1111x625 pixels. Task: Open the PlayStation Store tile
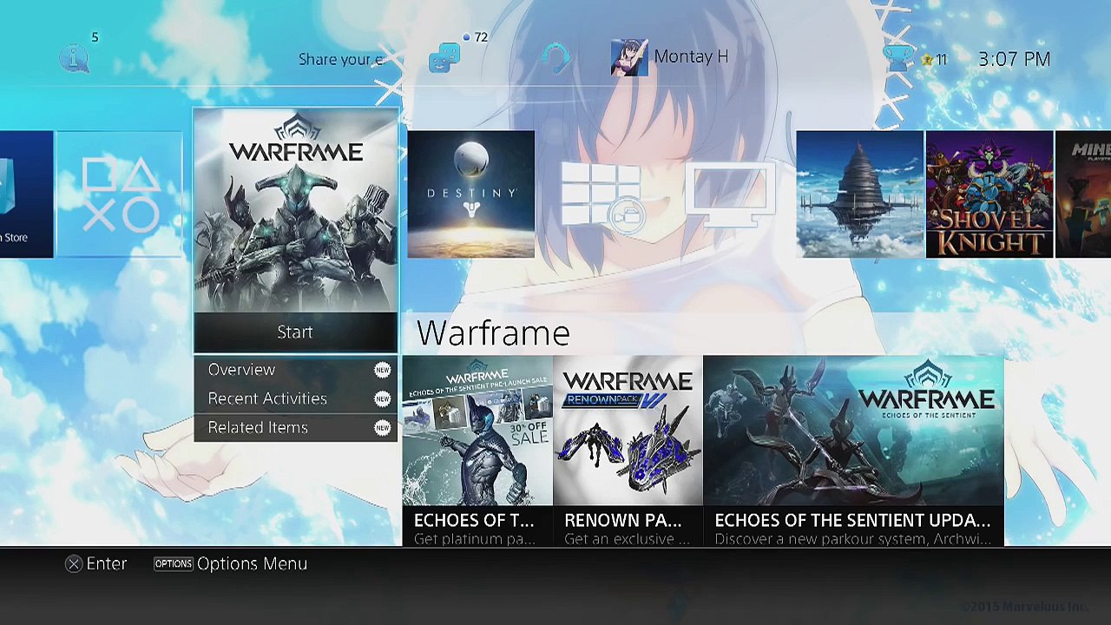coord(26,194)
